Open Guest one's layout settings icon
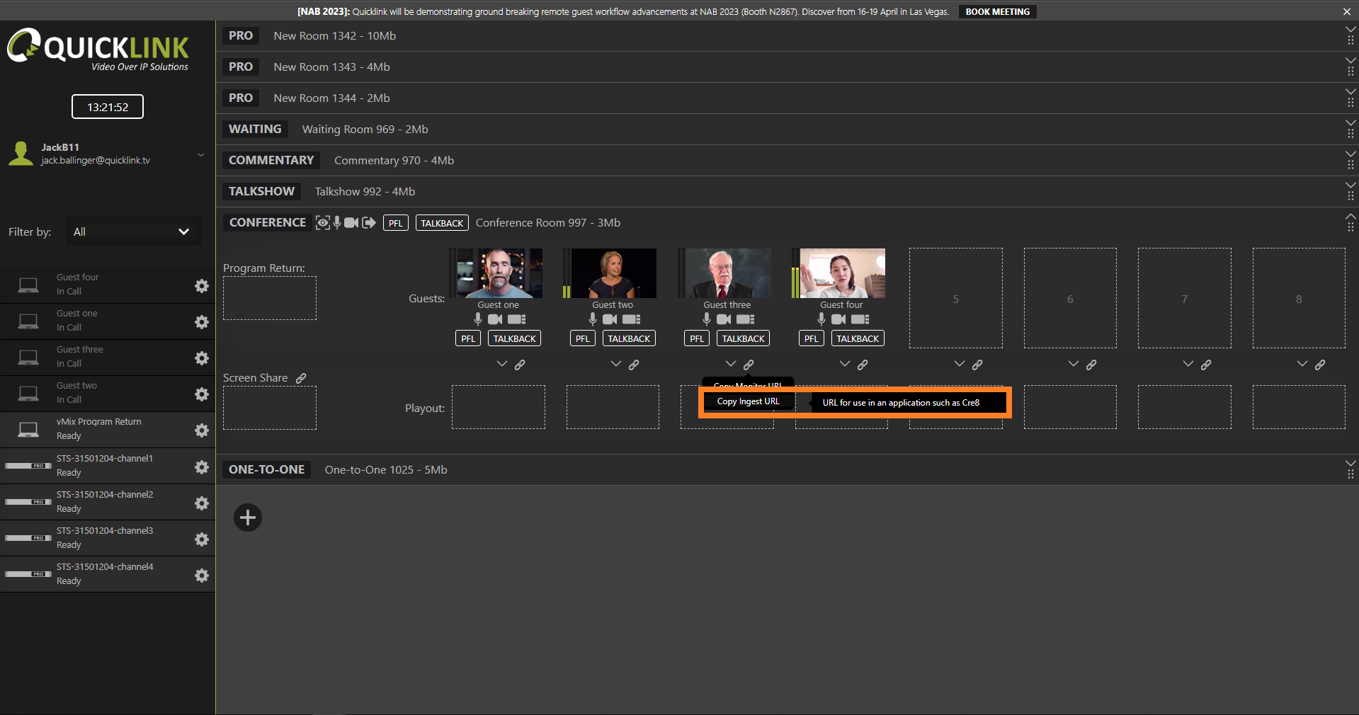Viewport: 1359px width, 715px height. click(517, 319)
